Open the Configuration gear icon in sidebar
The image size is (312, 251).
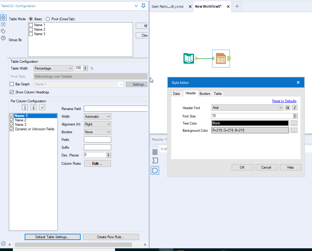(3, 18)
